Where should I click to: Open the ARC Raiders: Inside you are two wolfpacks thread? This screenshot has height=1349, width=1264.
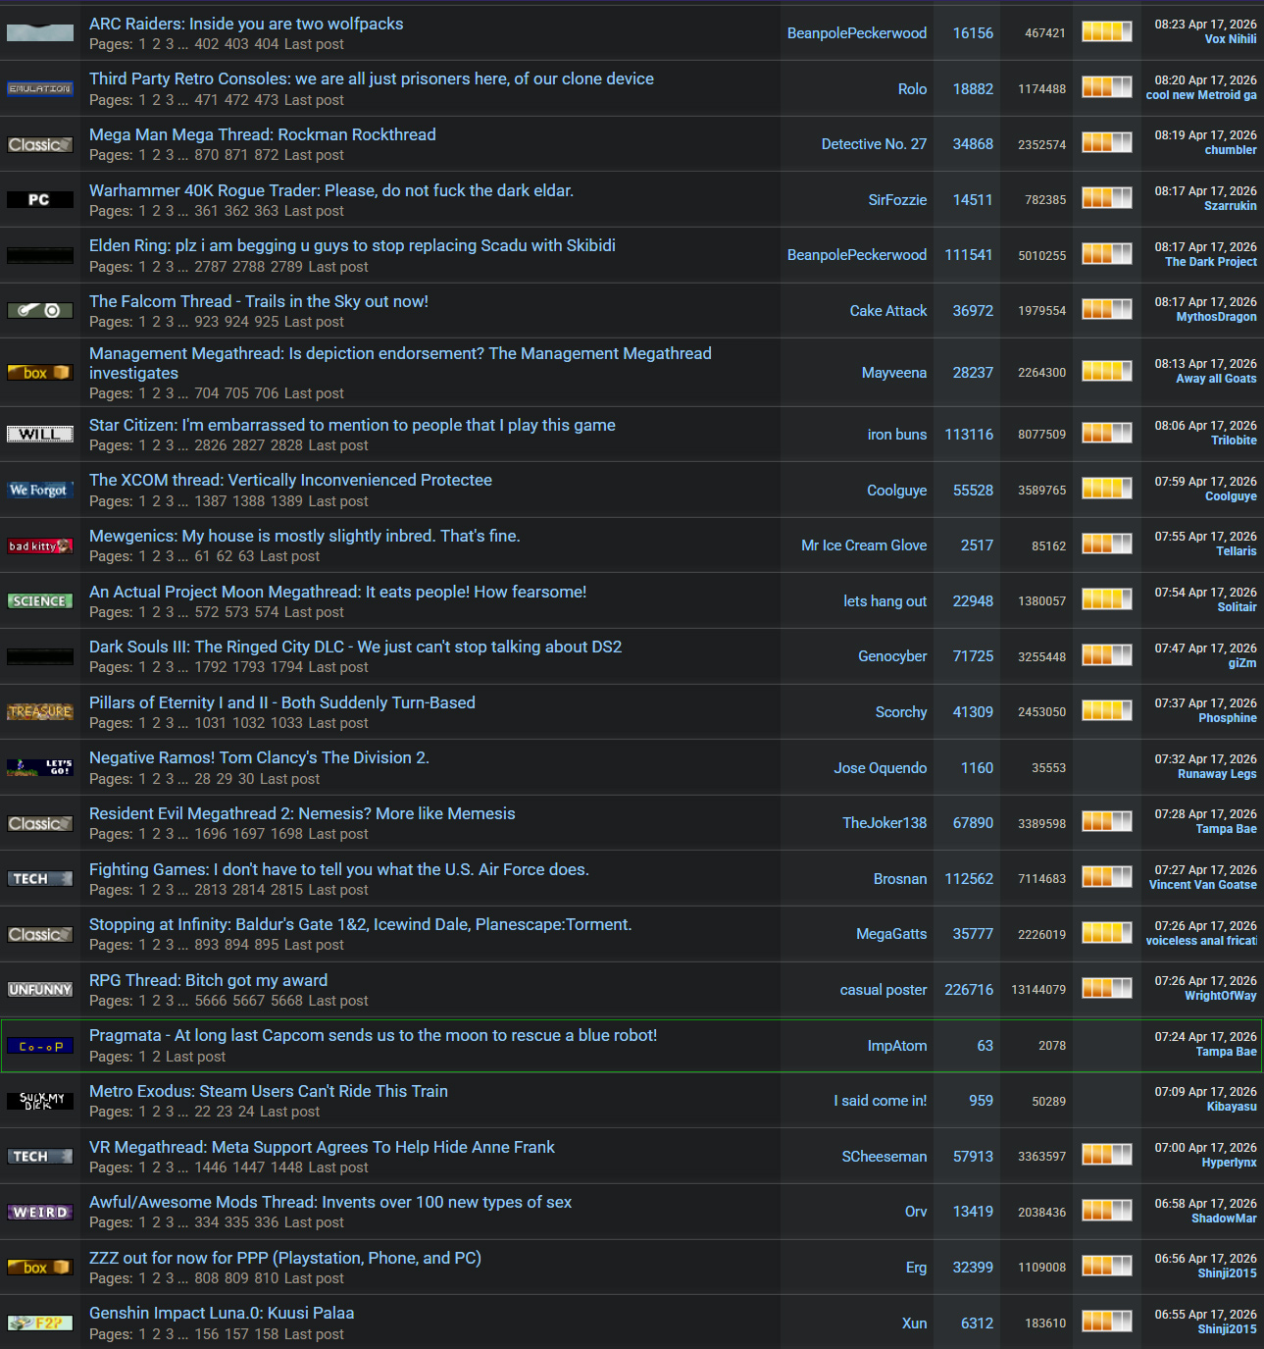pos(246,24)
